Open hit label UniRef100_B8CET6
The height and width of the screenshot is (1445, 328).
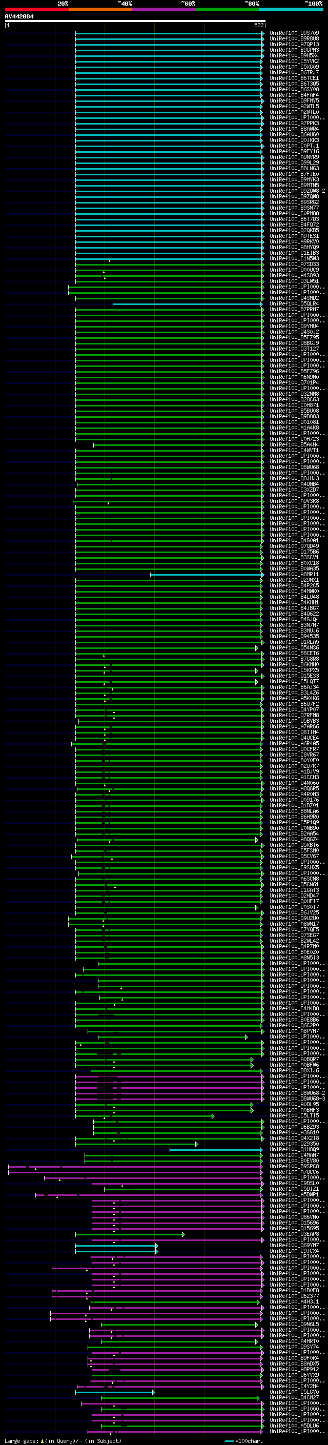point(294,653)
